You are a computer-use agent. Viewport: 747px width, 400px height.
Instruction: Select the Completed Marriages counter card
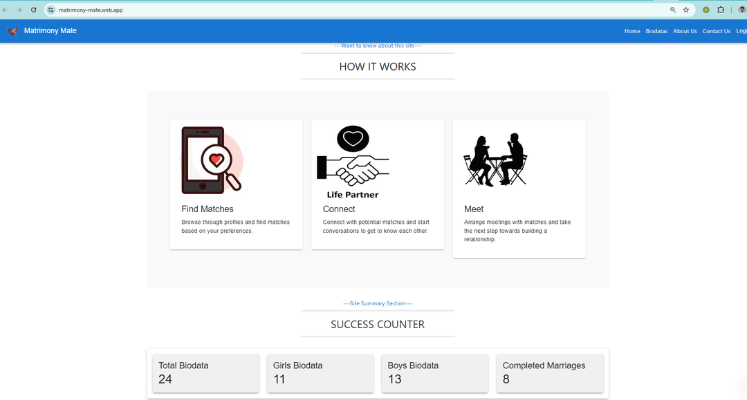(x=550, y=373)
